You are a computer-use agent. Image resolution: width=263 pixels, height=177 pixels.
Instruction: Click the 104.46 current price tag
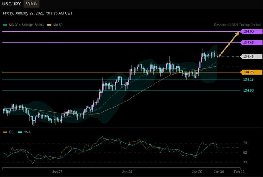pos(251,56)
